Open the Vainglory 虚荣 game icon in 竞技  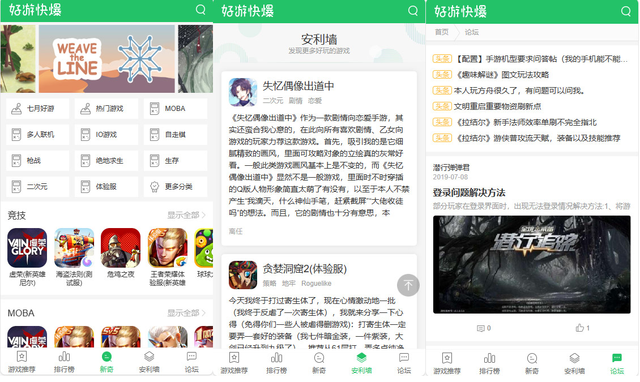point(27,248)
